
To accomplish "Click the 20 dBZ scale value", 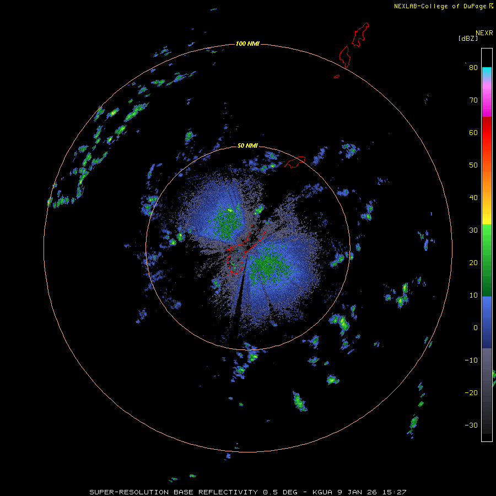I will [x=473, y=262].
